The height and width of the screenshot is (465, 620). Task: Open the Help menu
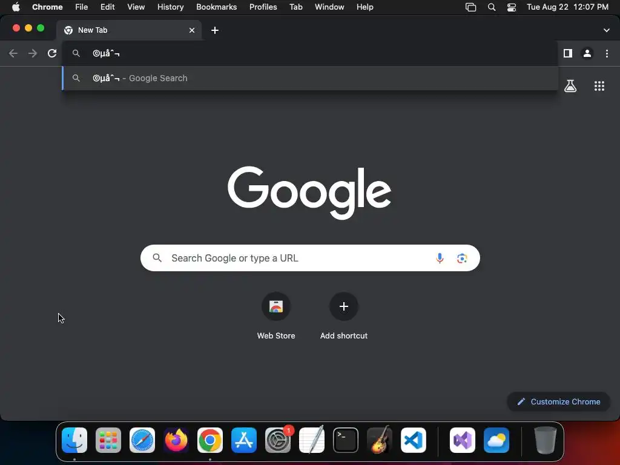[364, 7]
